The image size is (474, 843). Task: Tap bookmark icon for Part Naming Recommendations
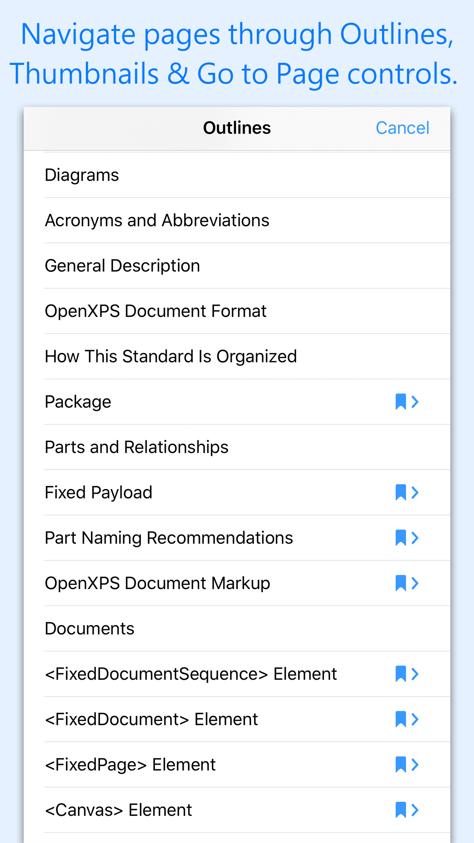point(400,538)
